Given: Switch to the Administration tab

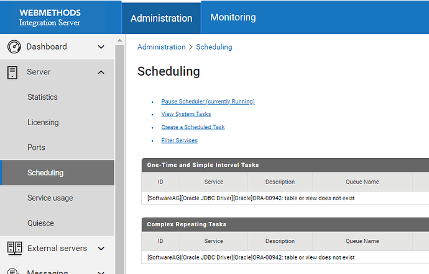Looking at the screenshot, I should (x=162, y=18).
